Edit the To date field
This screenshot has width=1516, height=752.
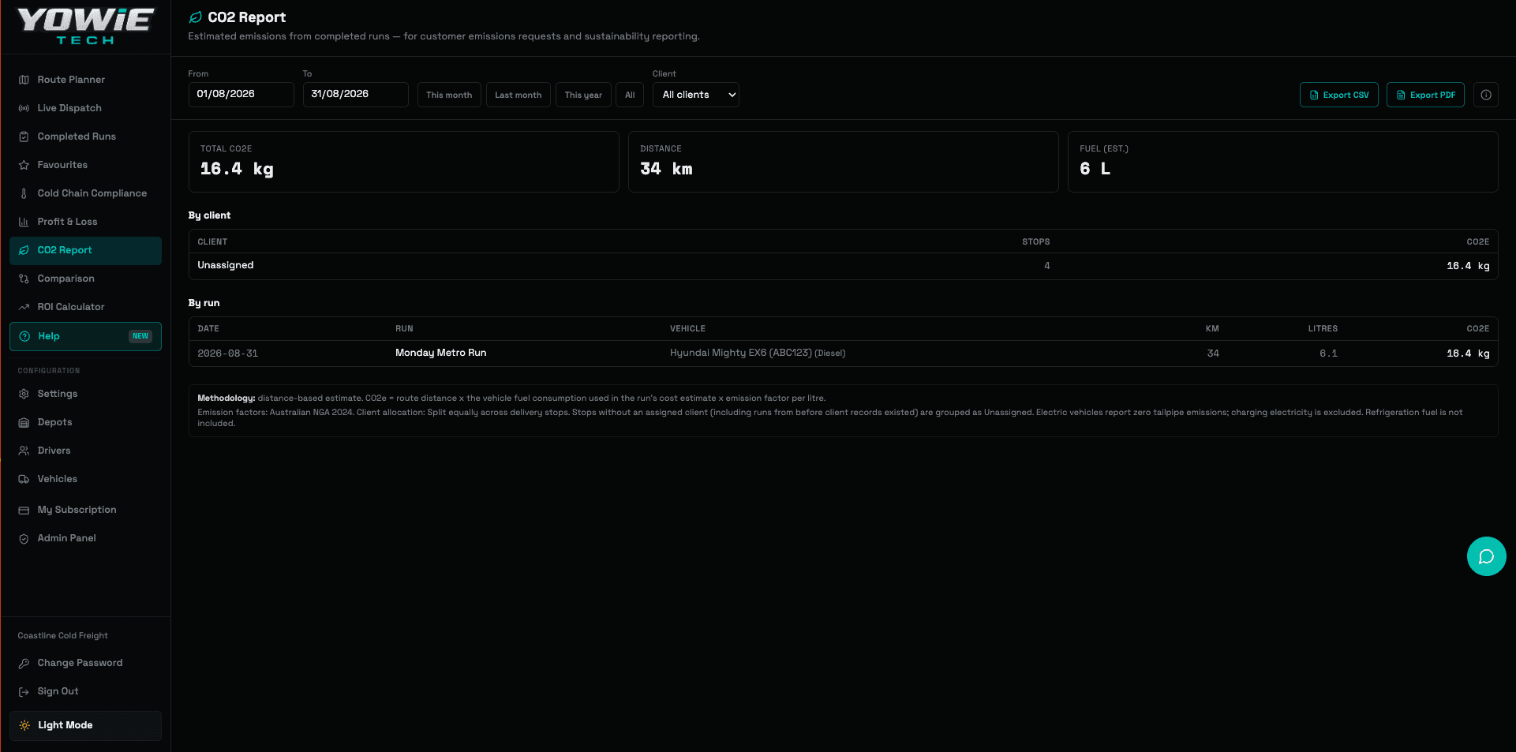pyautogui.click(x=355, y=95)
